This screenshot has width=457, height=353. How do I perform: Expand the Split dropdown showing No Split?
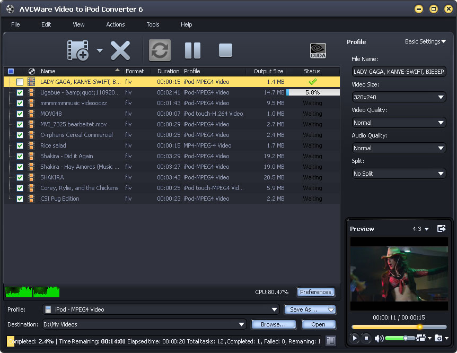[399, 174]
